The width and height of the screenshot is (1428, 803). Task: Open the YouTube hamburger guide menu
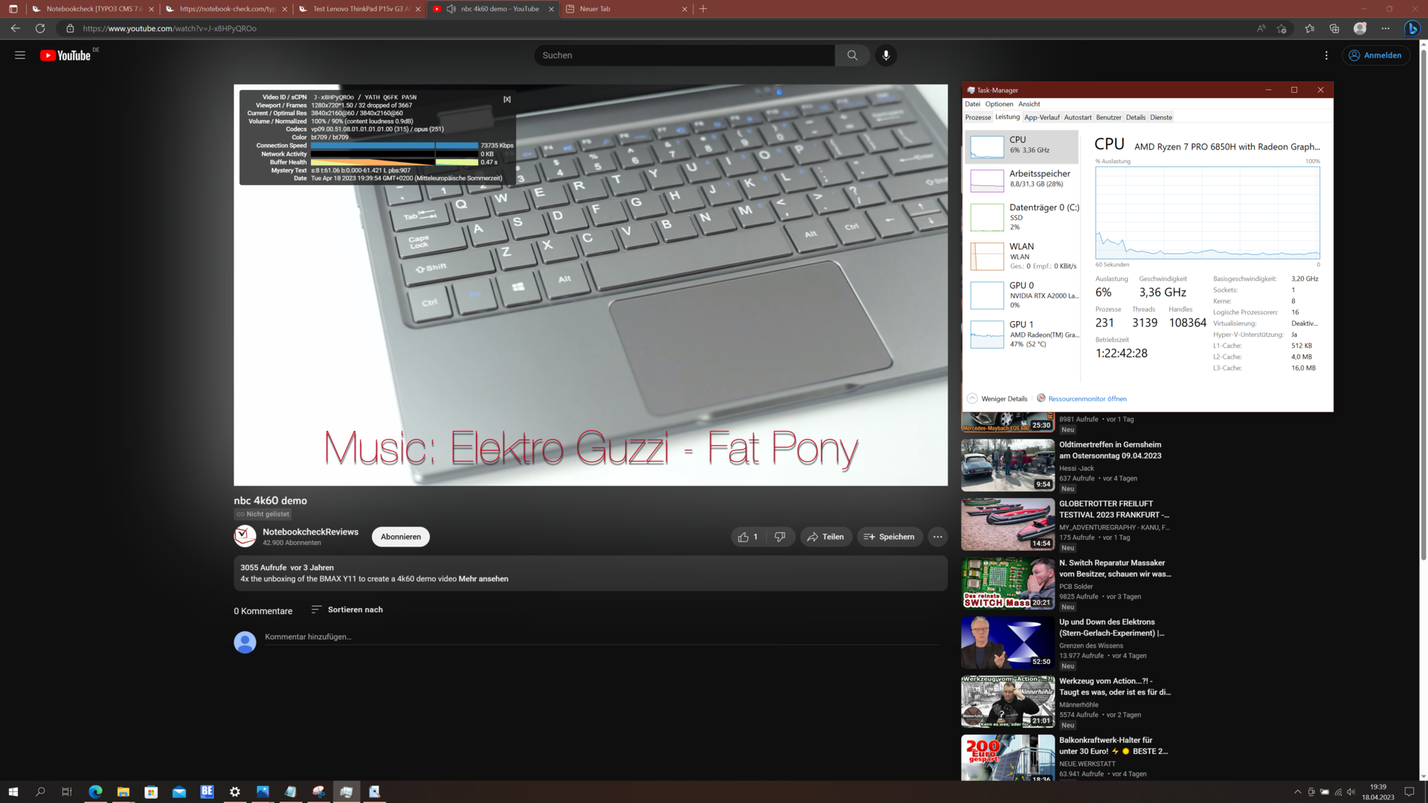[20, 55]
